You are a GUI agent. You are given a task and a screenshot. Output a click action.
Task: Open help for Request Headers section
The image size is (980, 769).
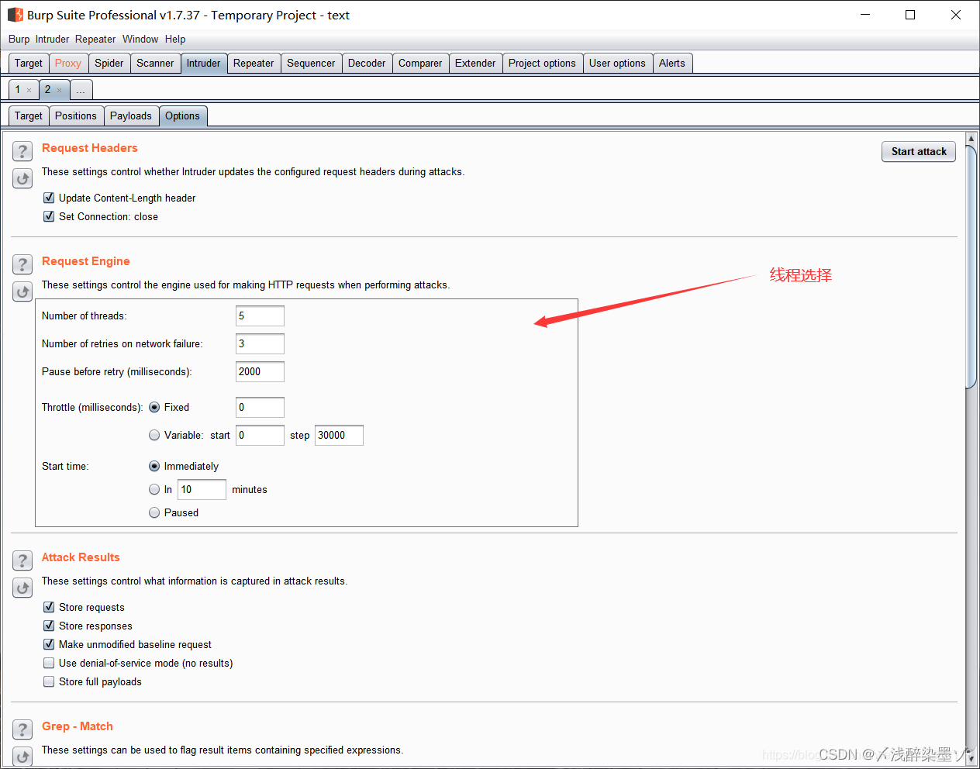coord(22,151)
